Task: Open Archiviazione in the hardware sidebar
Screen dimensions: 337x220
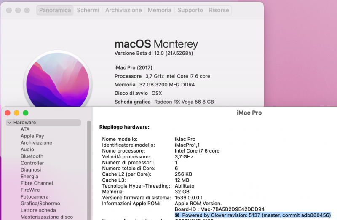Action: tap(36, 143)
